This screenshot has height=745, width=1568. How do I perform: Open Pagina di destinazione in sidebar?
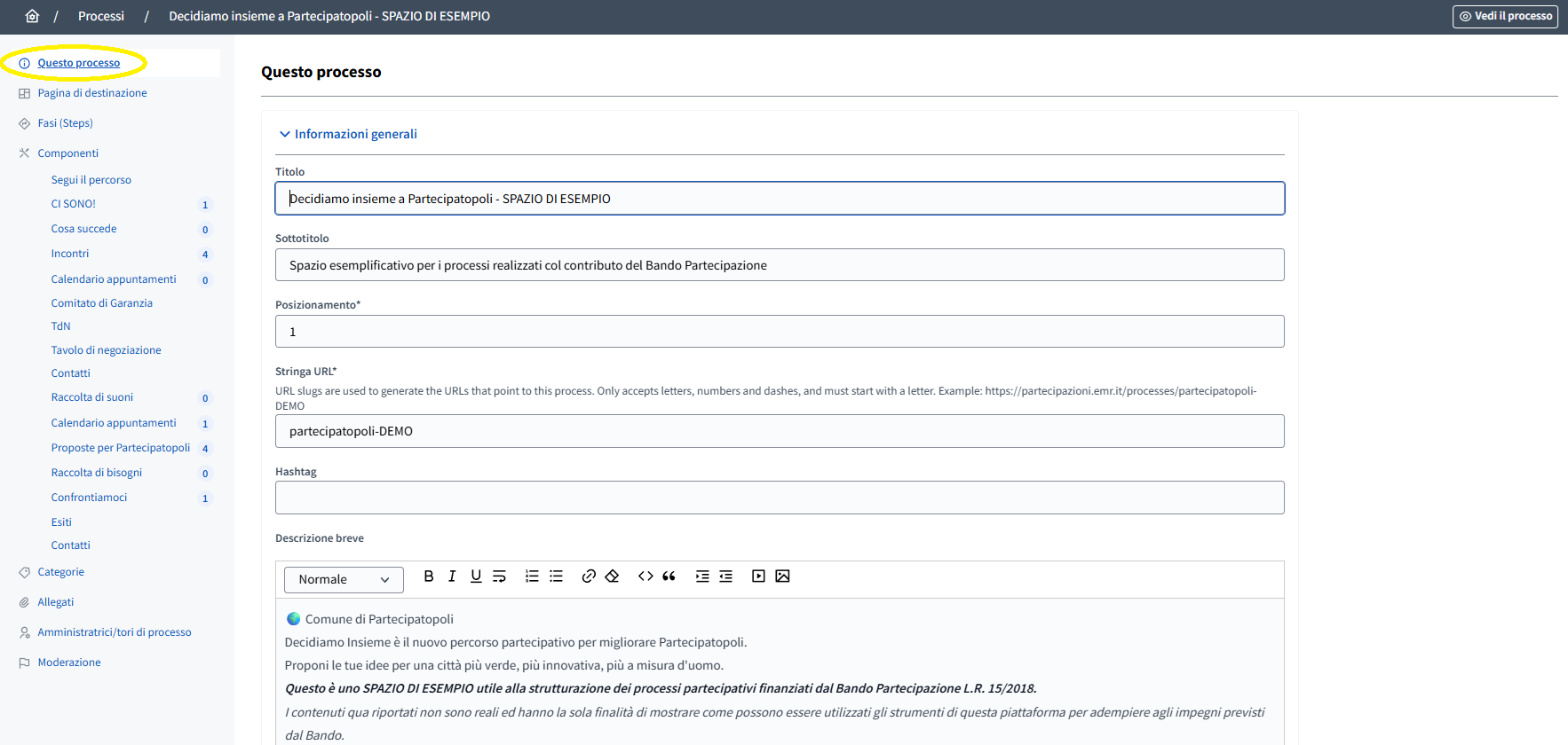click(92, 93)
